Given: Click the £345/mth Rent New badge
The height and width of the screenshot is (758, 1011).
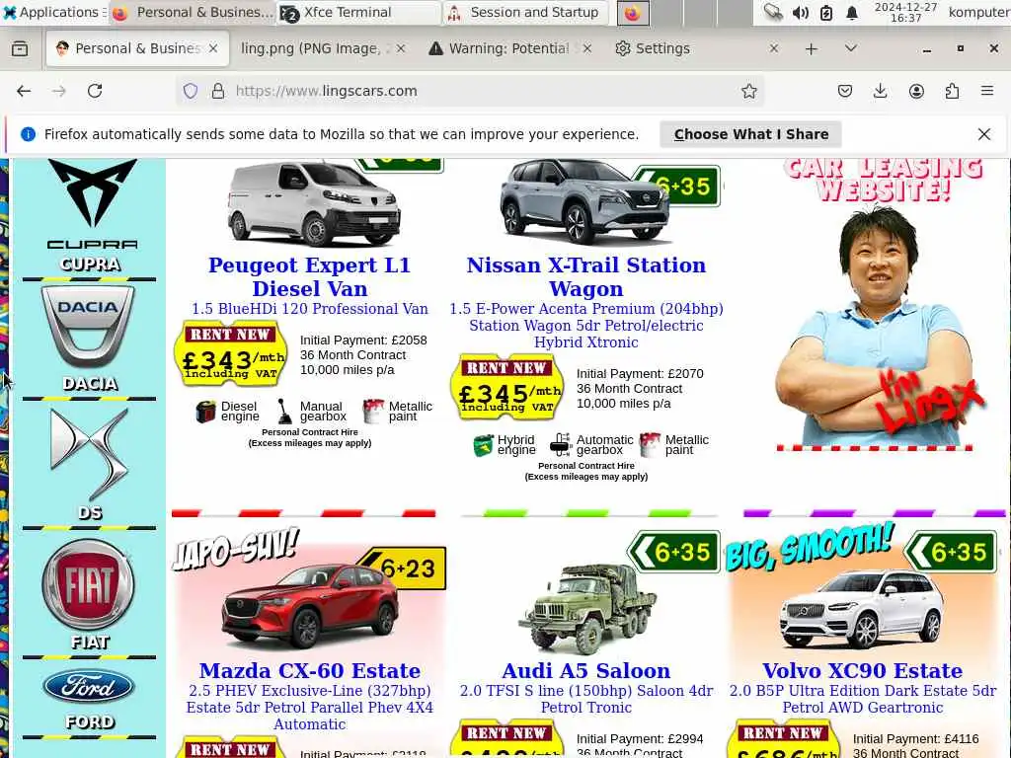Looking at the screenshot, I should click(507, 387).
